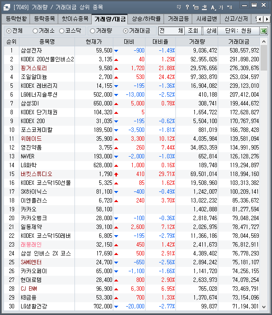Viewport: 272px width, 315px height.
Task: Select 포스코케미칼 stock name
Action: click(x=36, y=130)
